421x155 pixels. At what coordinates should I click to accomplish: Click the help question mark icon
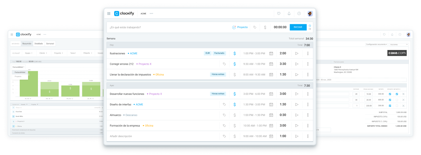click(299, 13)
